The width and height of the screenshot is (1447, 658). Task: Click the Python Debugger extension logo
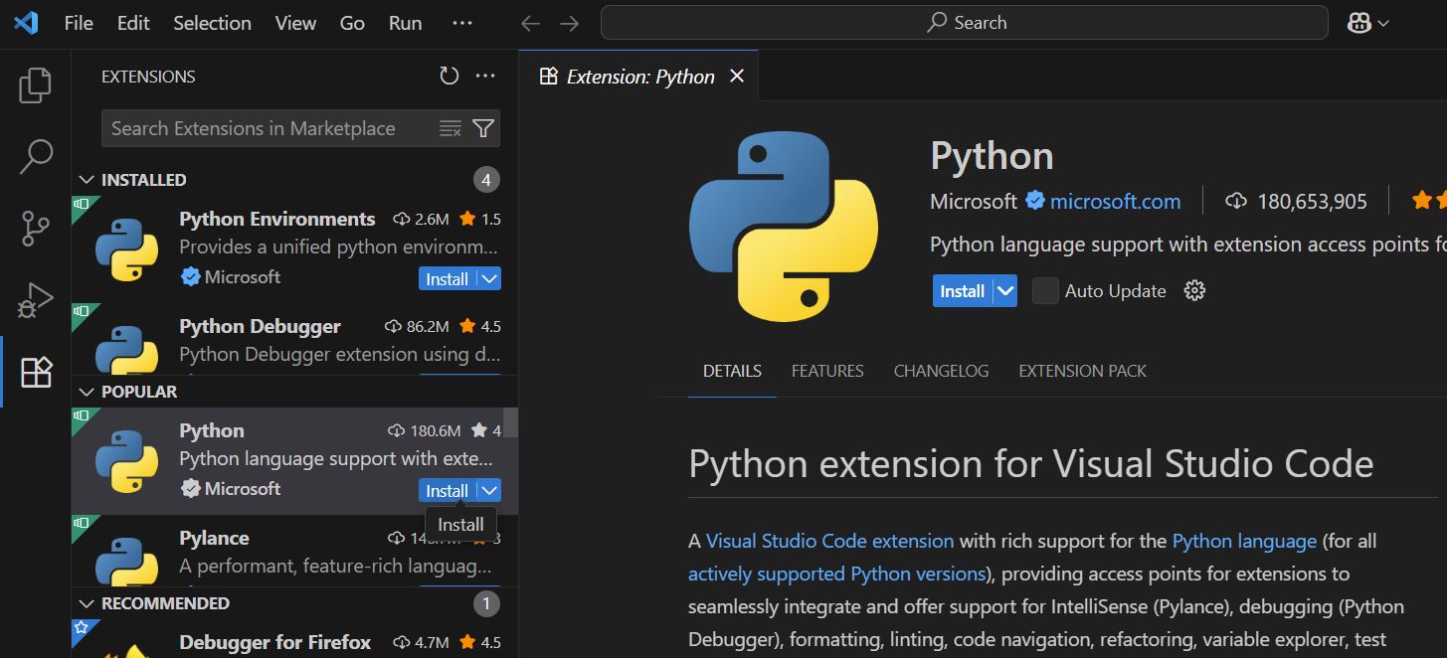[126, 350]
